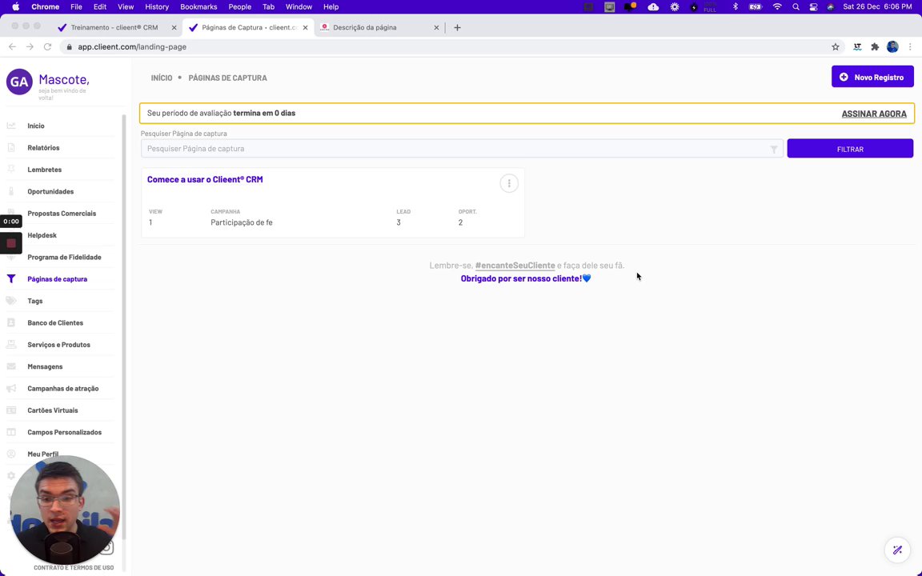Open Helpdesk in the sidebar

click(x=42, y=235)
